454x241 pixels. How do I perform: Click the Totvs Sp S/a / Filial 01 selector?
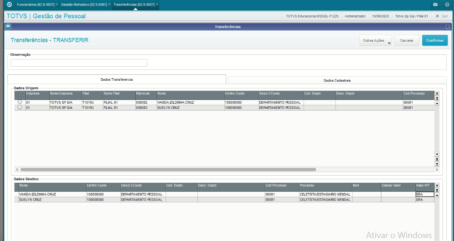[412, 16]
